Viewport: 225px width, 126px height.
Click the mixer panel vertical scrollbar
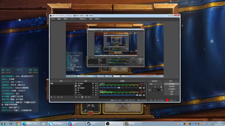coord(147,90)
